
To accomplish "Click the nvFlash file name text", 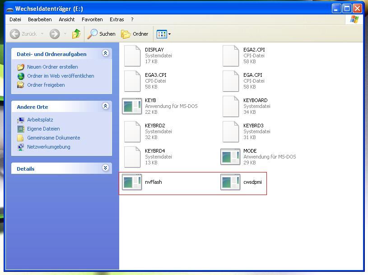I will click(153, 182).
